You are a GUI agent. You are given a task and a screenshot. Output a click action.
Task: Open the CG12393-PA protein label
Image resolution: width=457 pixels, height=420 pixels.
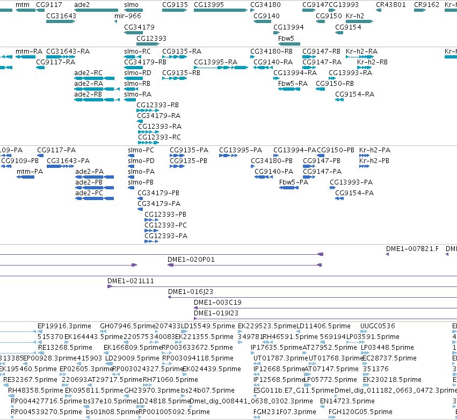click(166, 236)
